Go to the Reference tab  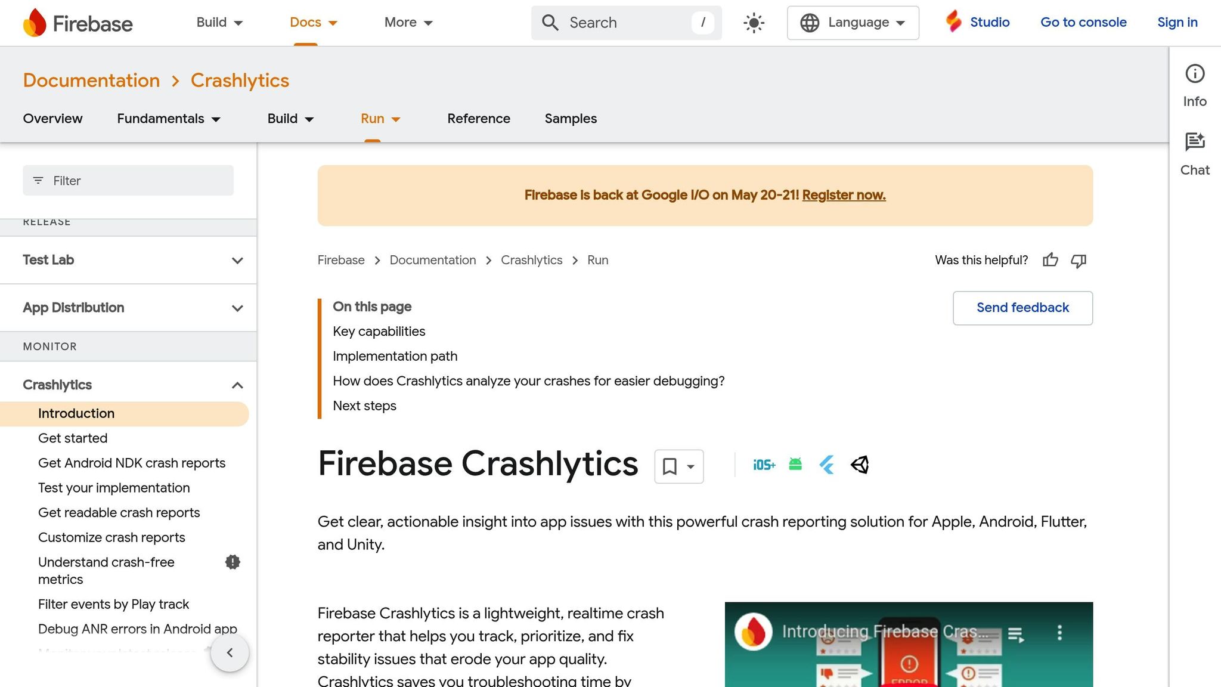[x=479, y=119]
